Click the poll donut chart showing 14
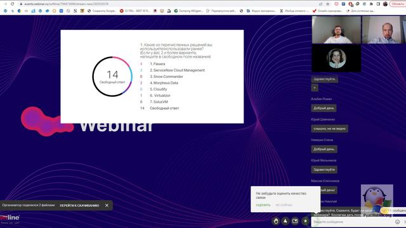Image resolution: width=406 pixels, height=228 pixels. point(112,77)
